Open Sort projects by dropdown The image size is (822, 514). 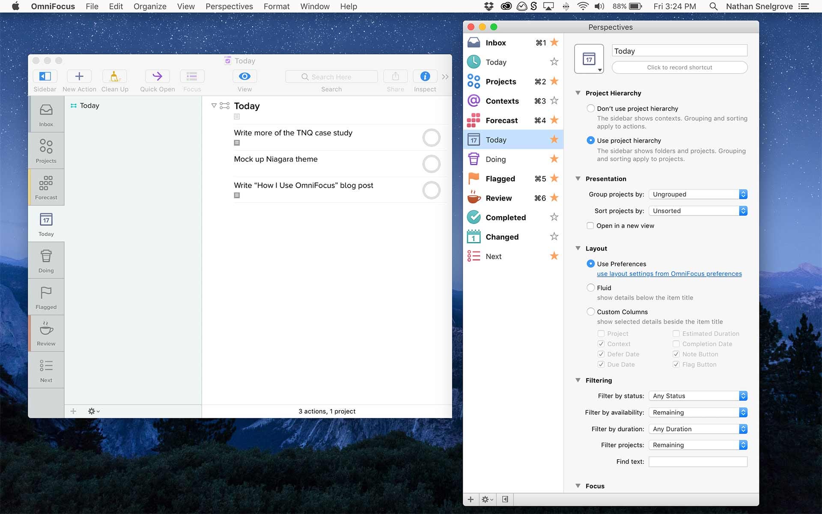pos(698,211)
